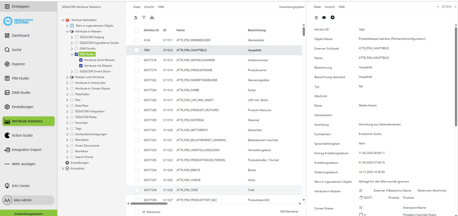Open Ansicht menu in list panel
The width and height of the screenshot is (458, 216).
149,7
